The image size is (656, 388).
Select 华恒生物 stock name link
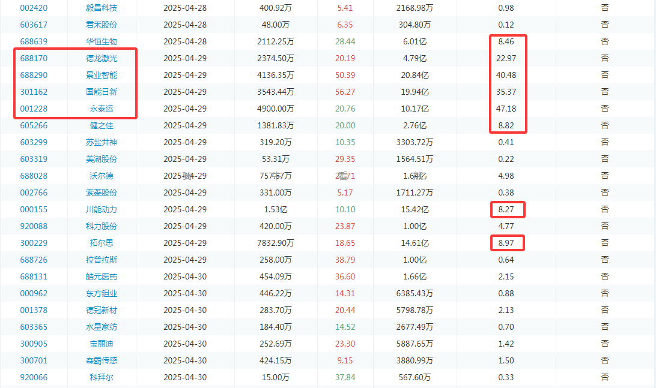pyautogui.click(x=102, y=41)
